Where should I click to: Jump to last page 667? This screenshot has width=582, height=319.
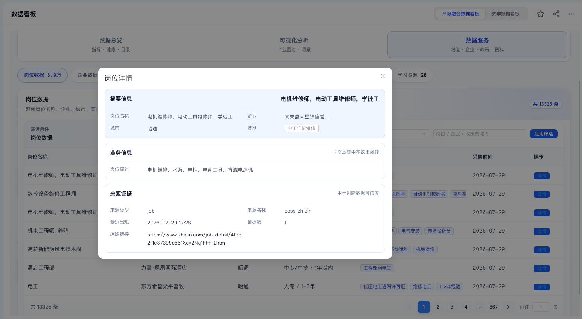click(x=494, y=307)
